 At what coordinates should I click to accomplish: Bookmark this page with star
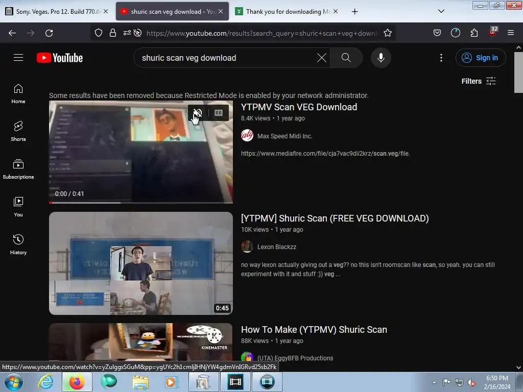[387, 33]
